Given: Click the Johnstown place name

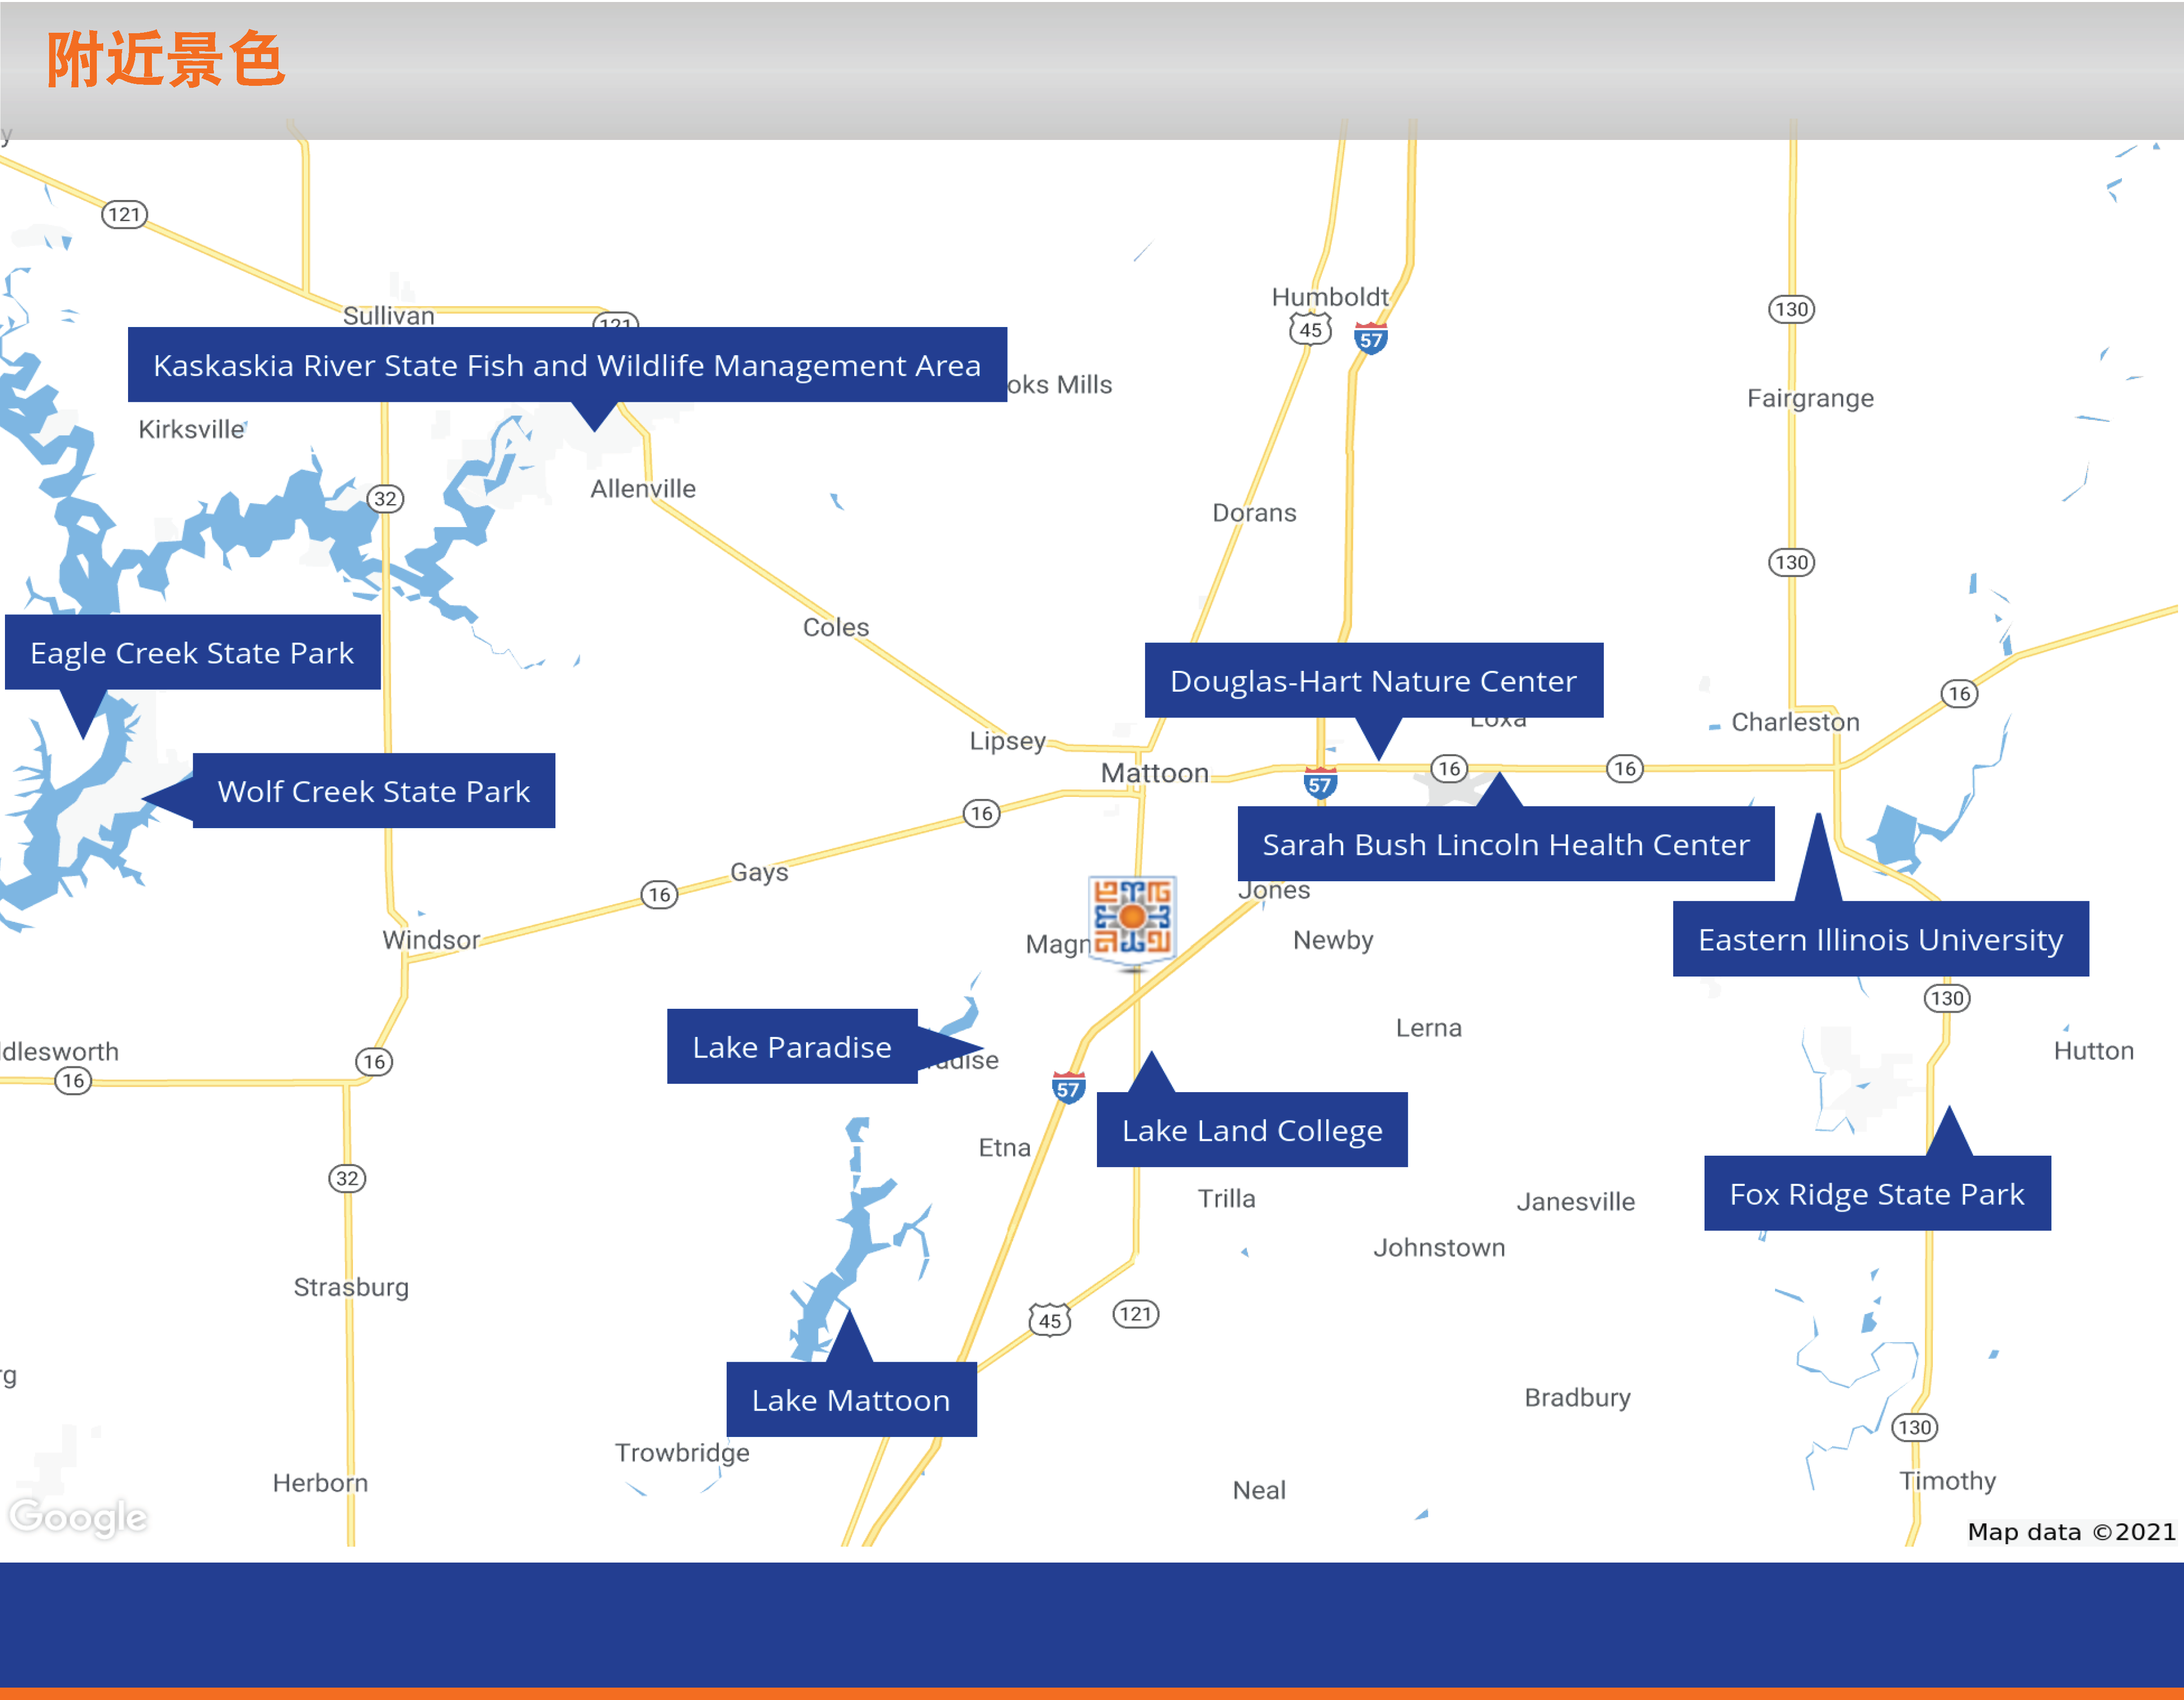Looking at the screenshot, I should click(1438, 1247).
